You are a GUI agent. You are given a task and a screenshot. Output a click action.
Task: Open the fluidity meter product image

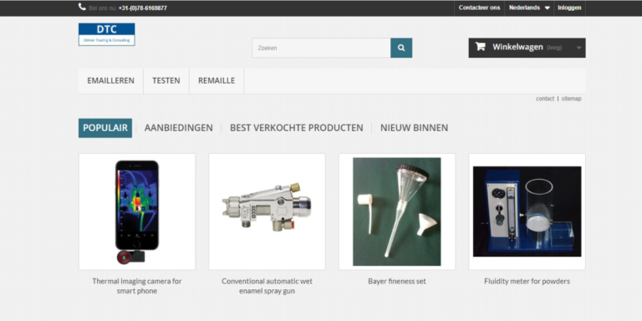(527, 211)
